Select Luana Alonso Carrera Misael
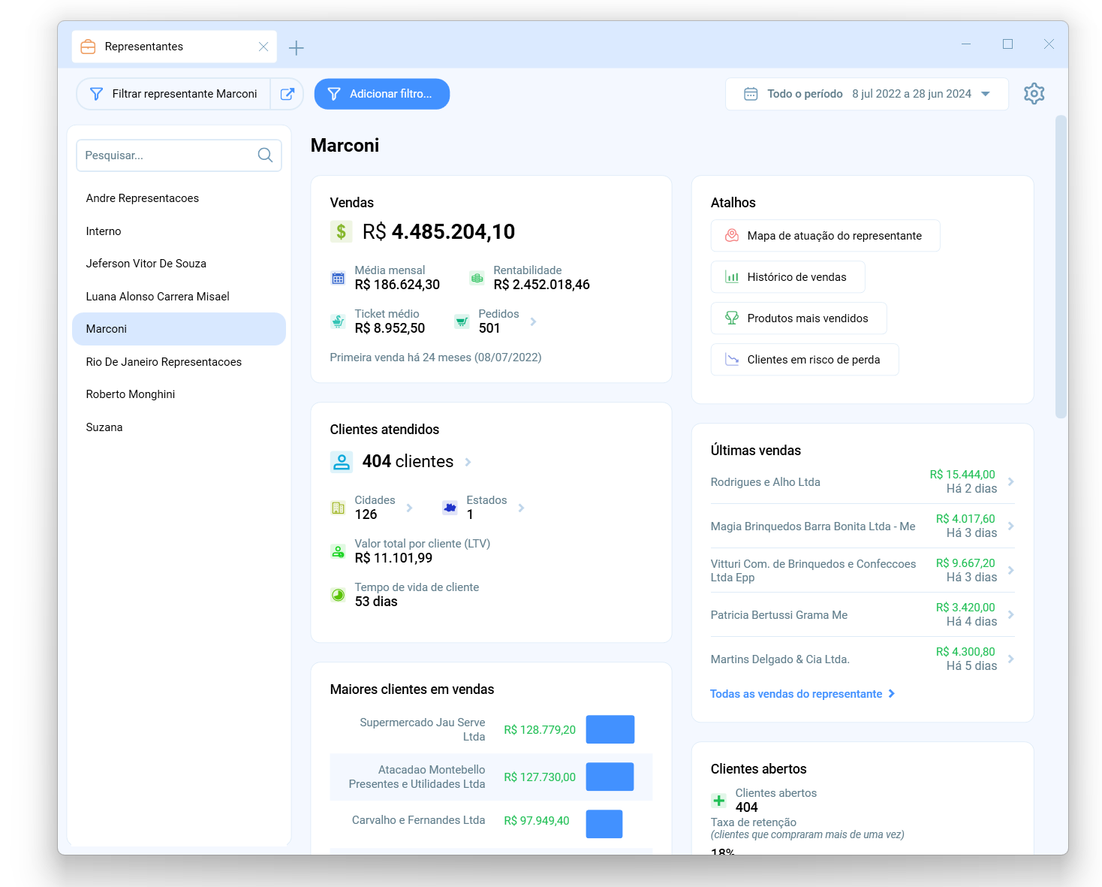1102x887 pixels. 179,297
